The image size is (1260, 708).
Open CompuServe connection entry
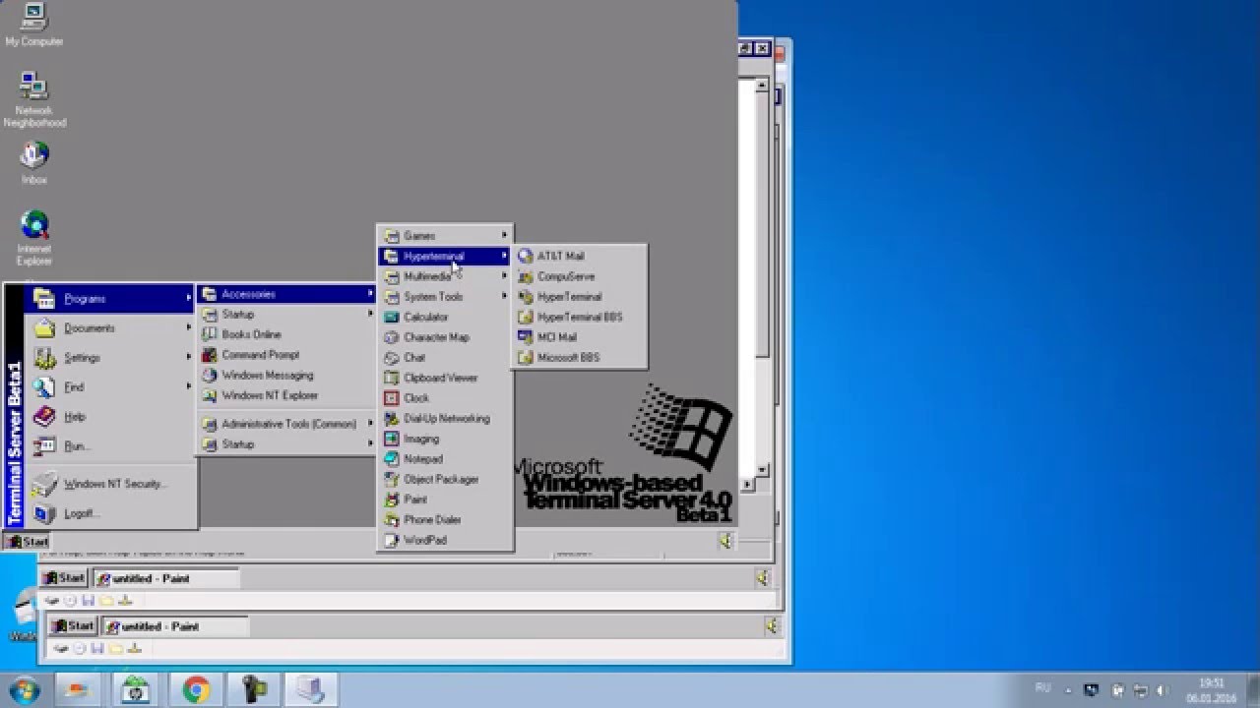(x=579, y=276)
